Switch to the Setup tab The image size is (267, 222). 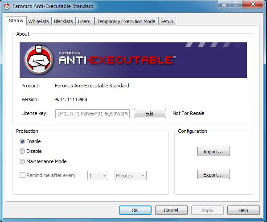pyautogui.click(x=167, y=21)
